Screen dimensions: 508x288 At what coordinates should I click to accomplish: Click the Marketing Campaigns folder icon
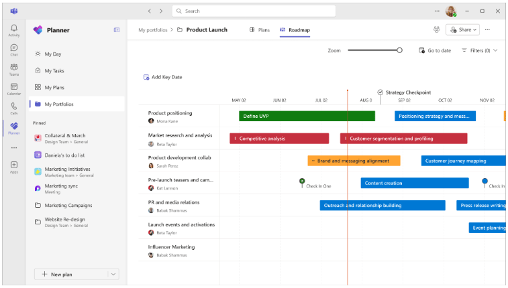pos(38,205)
